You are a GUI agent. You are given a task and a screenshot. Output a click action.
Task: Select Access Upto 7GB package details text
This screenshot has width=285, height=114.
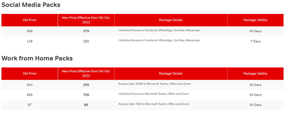[154, 104]
